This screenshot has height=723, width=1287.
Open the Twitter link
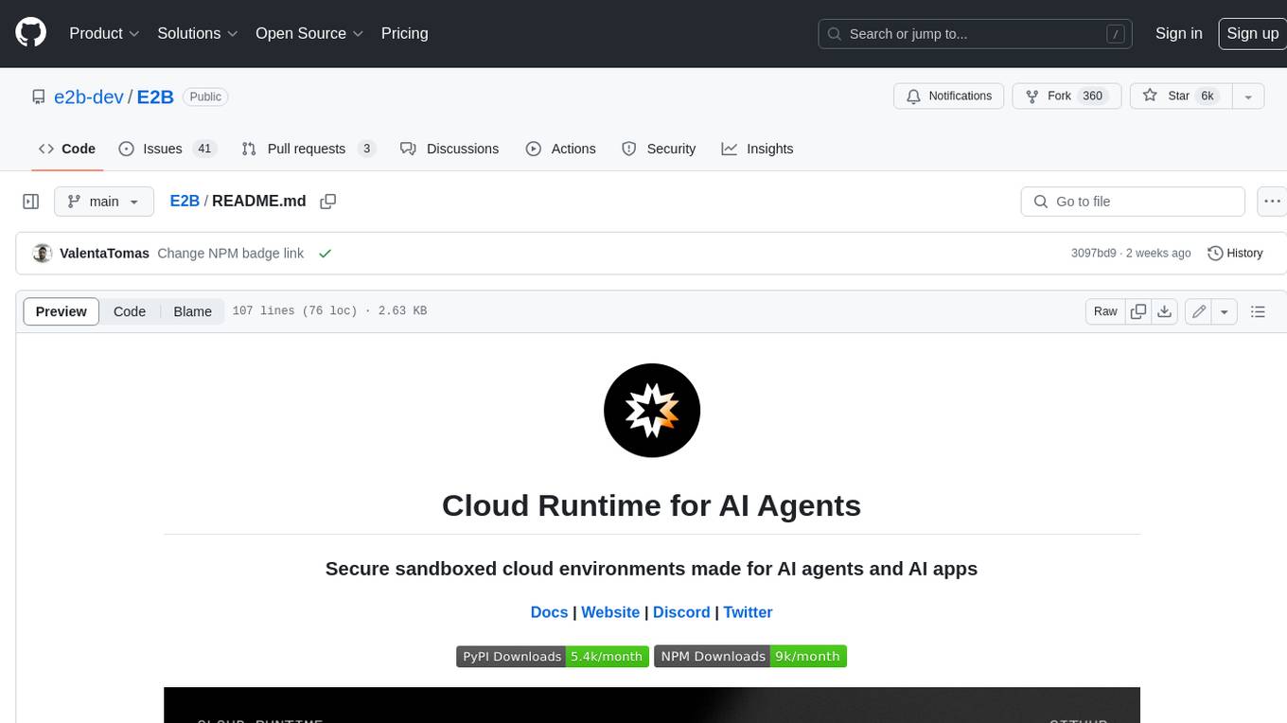748,612
